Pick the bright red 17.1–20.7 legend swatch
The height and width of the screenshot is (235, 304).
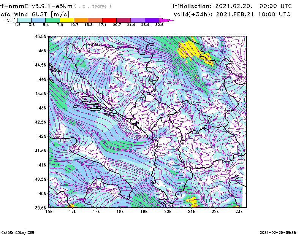click(x=109, y=20)
